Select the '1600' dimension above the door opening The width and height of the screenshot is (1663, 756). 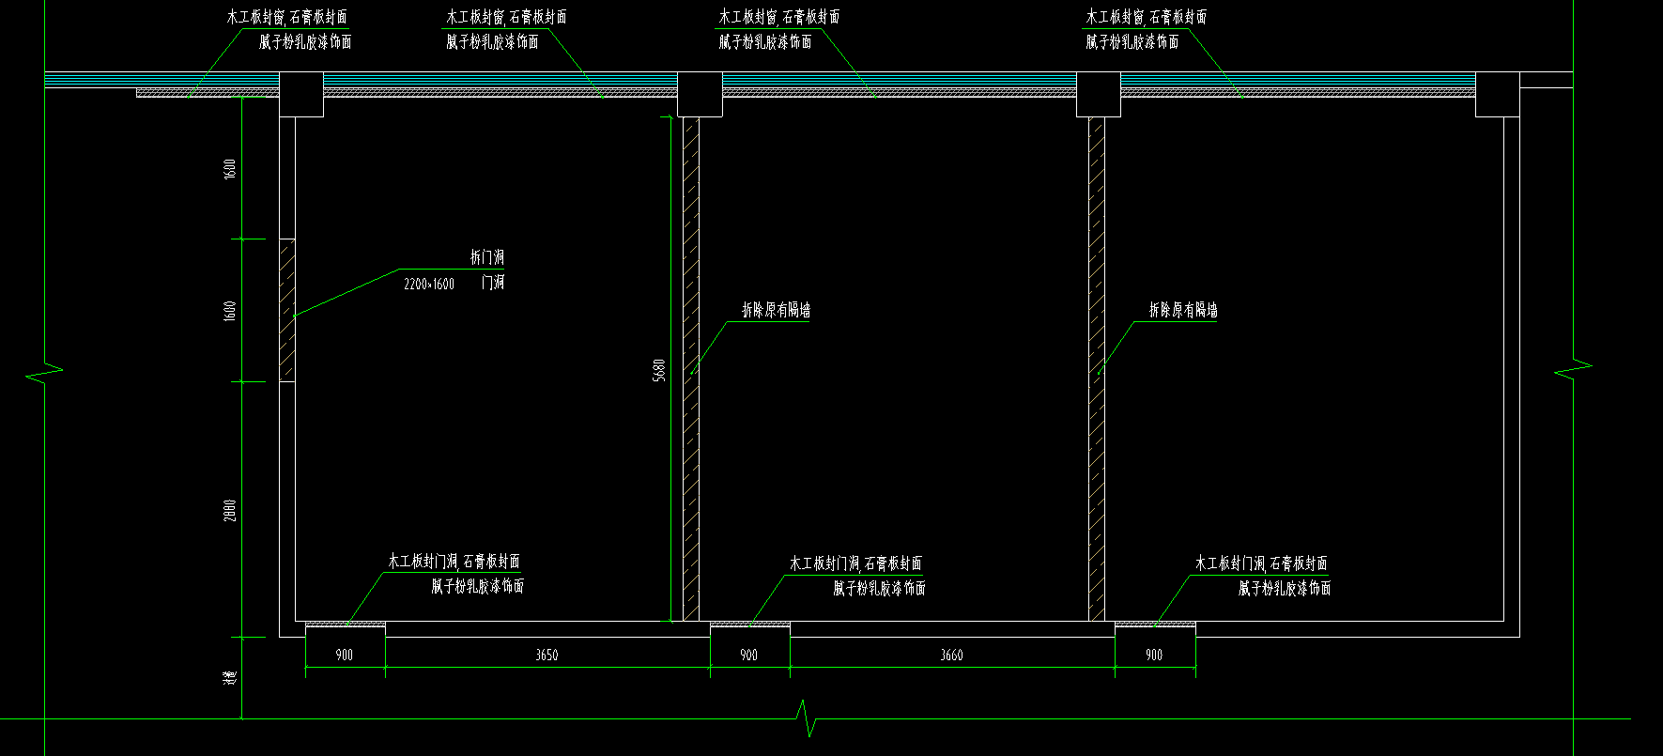[x=231, y=169]
